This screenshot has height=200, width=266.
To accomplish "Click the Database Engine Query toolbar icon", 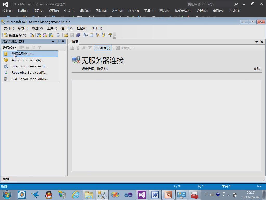I will tap(31, 35).
